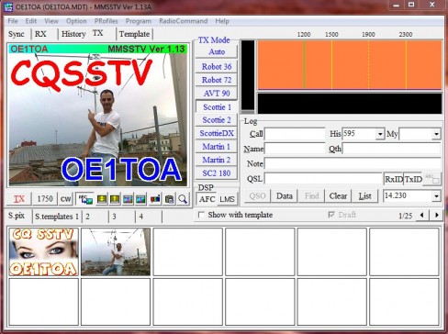Viewport: 448px width, 334px height.
Task: Toggle the RxID button
Action: coord(394,179)
